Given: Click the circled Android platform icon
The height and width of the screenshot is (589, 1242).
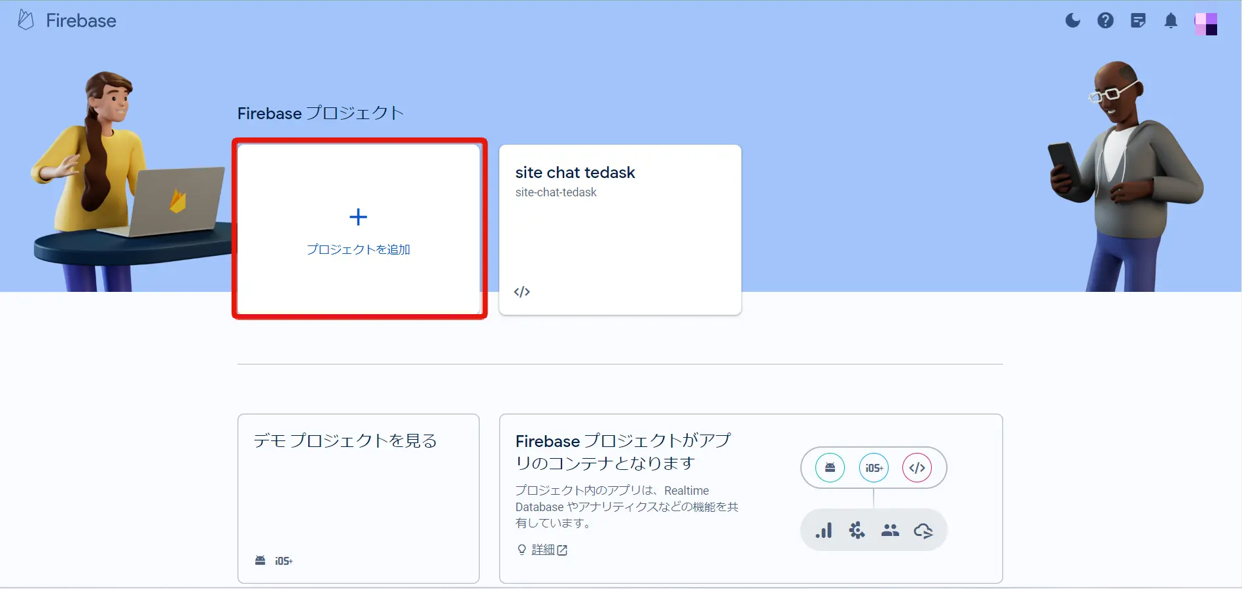Looking at the screenshot, I should click(830, 467).
